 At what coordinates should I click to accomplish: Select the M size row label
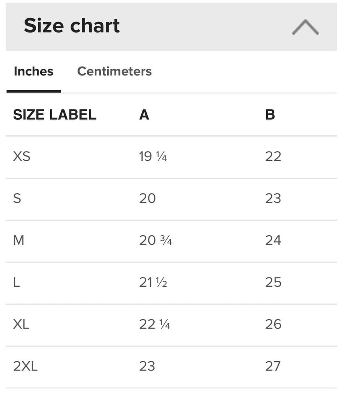19,240
